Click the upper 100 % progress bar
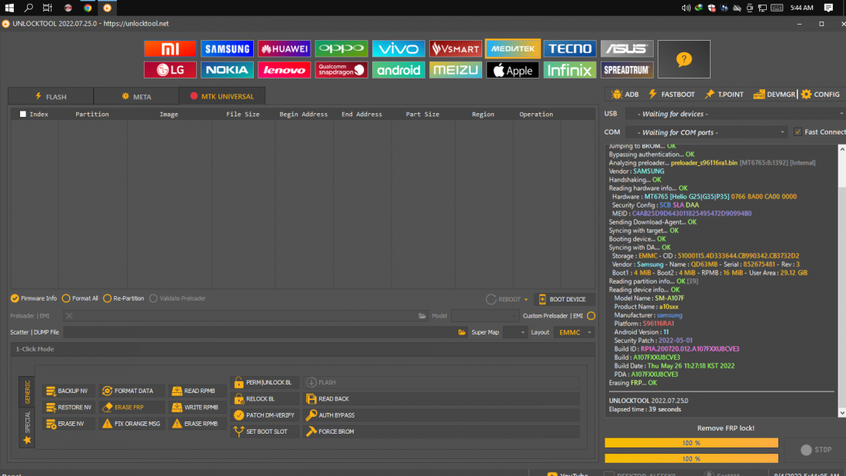 tap(691, 442)
